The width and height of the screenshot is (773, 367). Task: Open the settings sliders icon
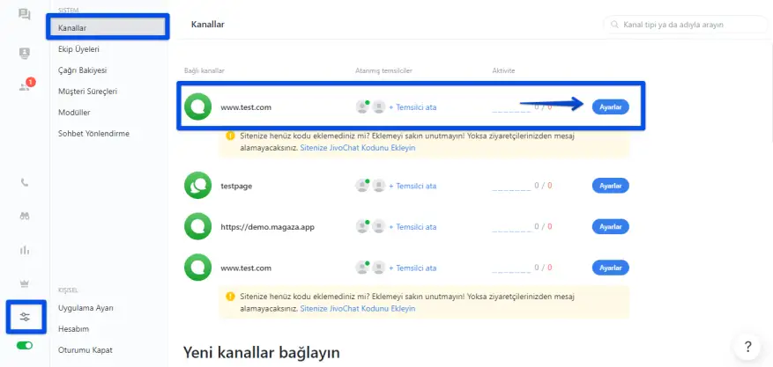(x=24, y=316)
